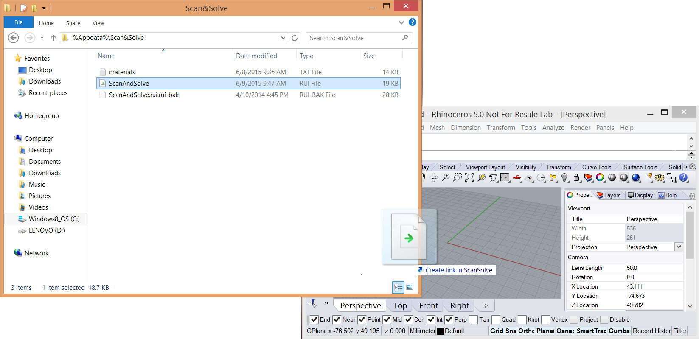This screenshot has width=699, height=339.
Task: Click the Zoom Dynamic magnifier icon in Rhino
Action: 446,178
